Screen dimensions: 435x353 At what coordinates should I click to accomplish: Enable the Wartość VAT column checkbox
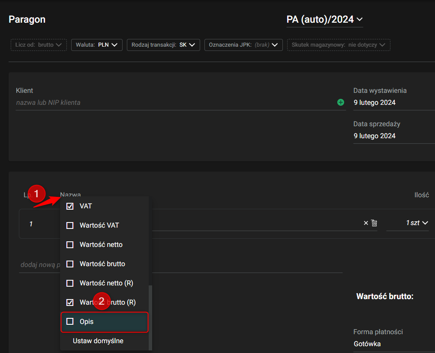70,225
